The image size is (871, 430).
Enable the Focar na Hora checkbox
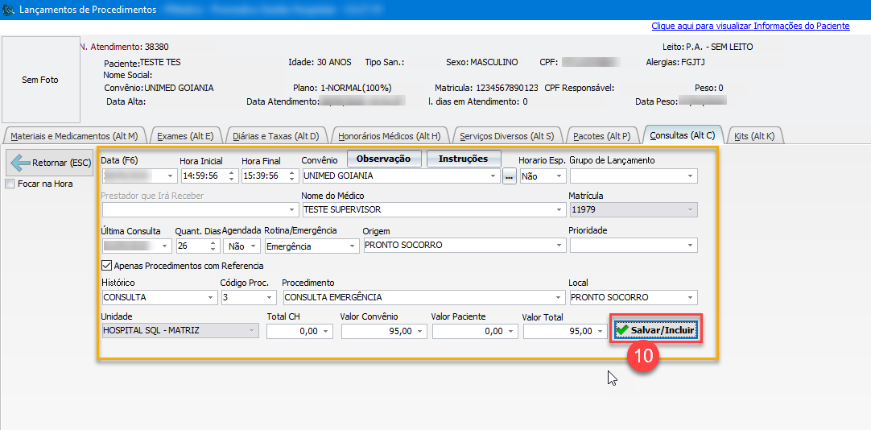pos(10,184)
